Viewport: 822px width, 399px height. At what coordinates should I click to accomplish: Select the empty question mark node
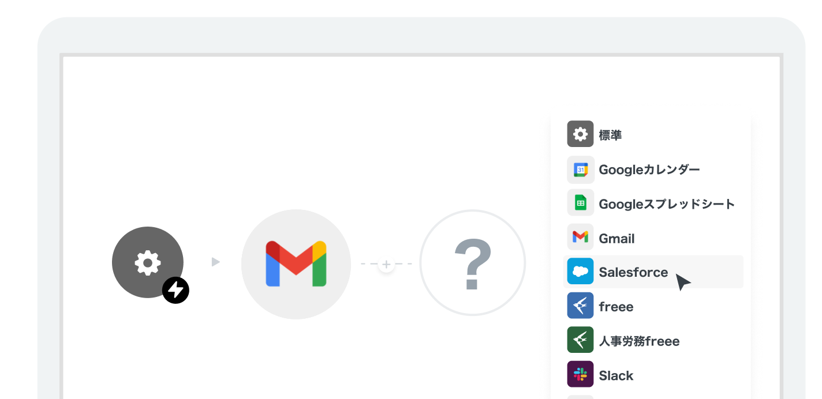(x=472, y=263)
